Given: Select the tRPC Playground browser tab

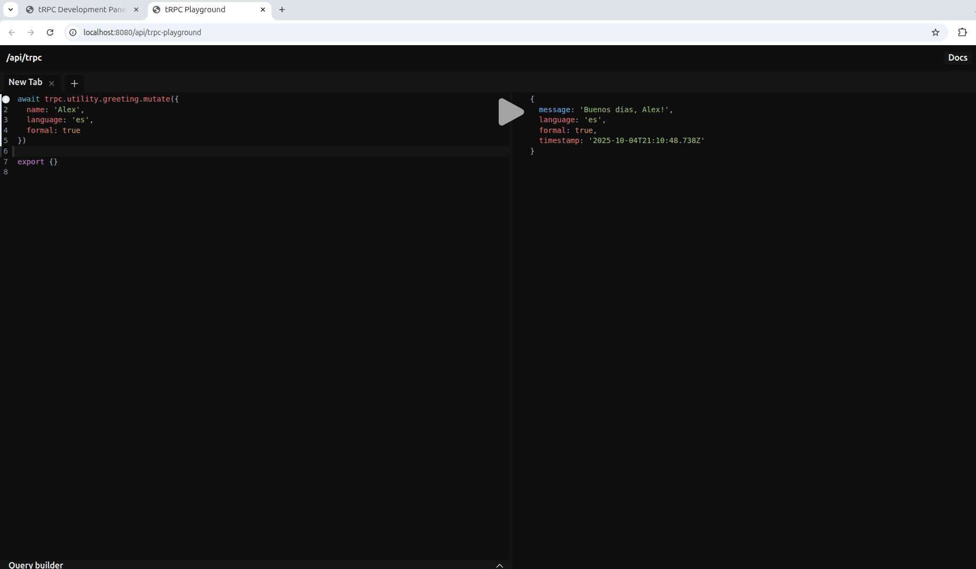Looking at the screenshot, I should click(x=210, y=10).
